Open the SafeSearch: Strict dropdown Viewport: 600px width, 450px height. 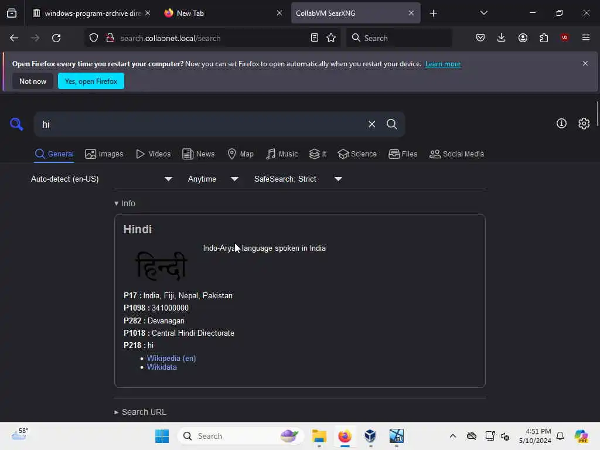pos(298,179)
